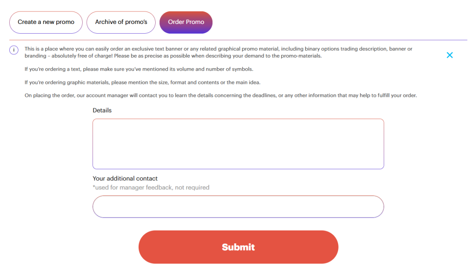Click the Details label

(102, 111)
